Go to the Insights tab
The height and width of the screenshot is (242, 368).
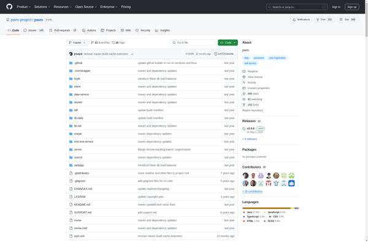coord(163,30)
